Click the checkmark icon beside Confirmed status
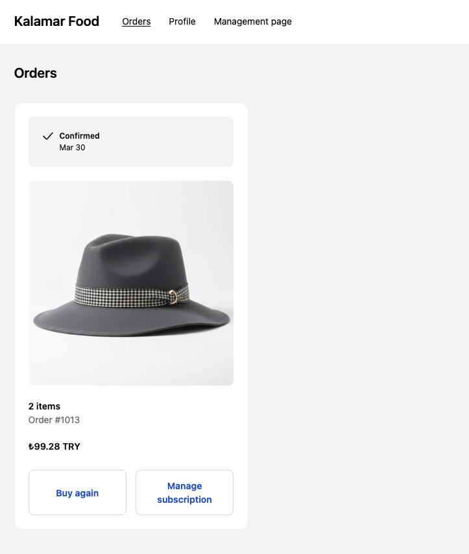This screenshot has height=554, width=469. pyautogui.click(x=47, y=136)
